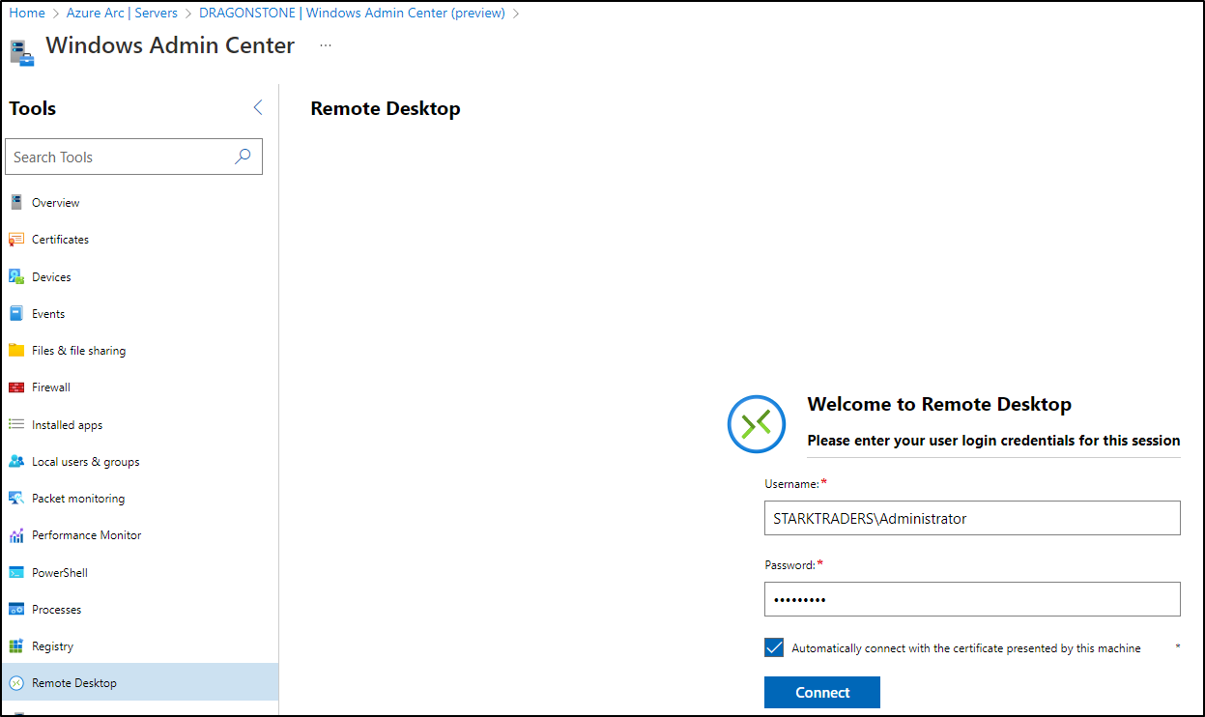Click the Installed apps list icon
The image size is (1205, 717).
(x=15, y=424)
